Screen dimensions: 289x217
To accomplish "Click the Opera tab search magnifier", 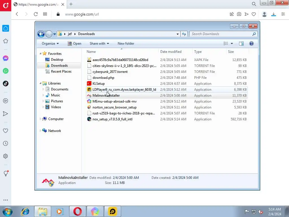I will coord(254,4).
